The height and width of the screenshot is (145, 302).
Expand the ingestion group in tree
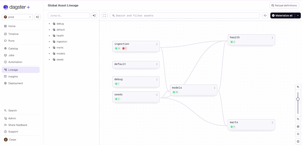[x=49, y=42]
